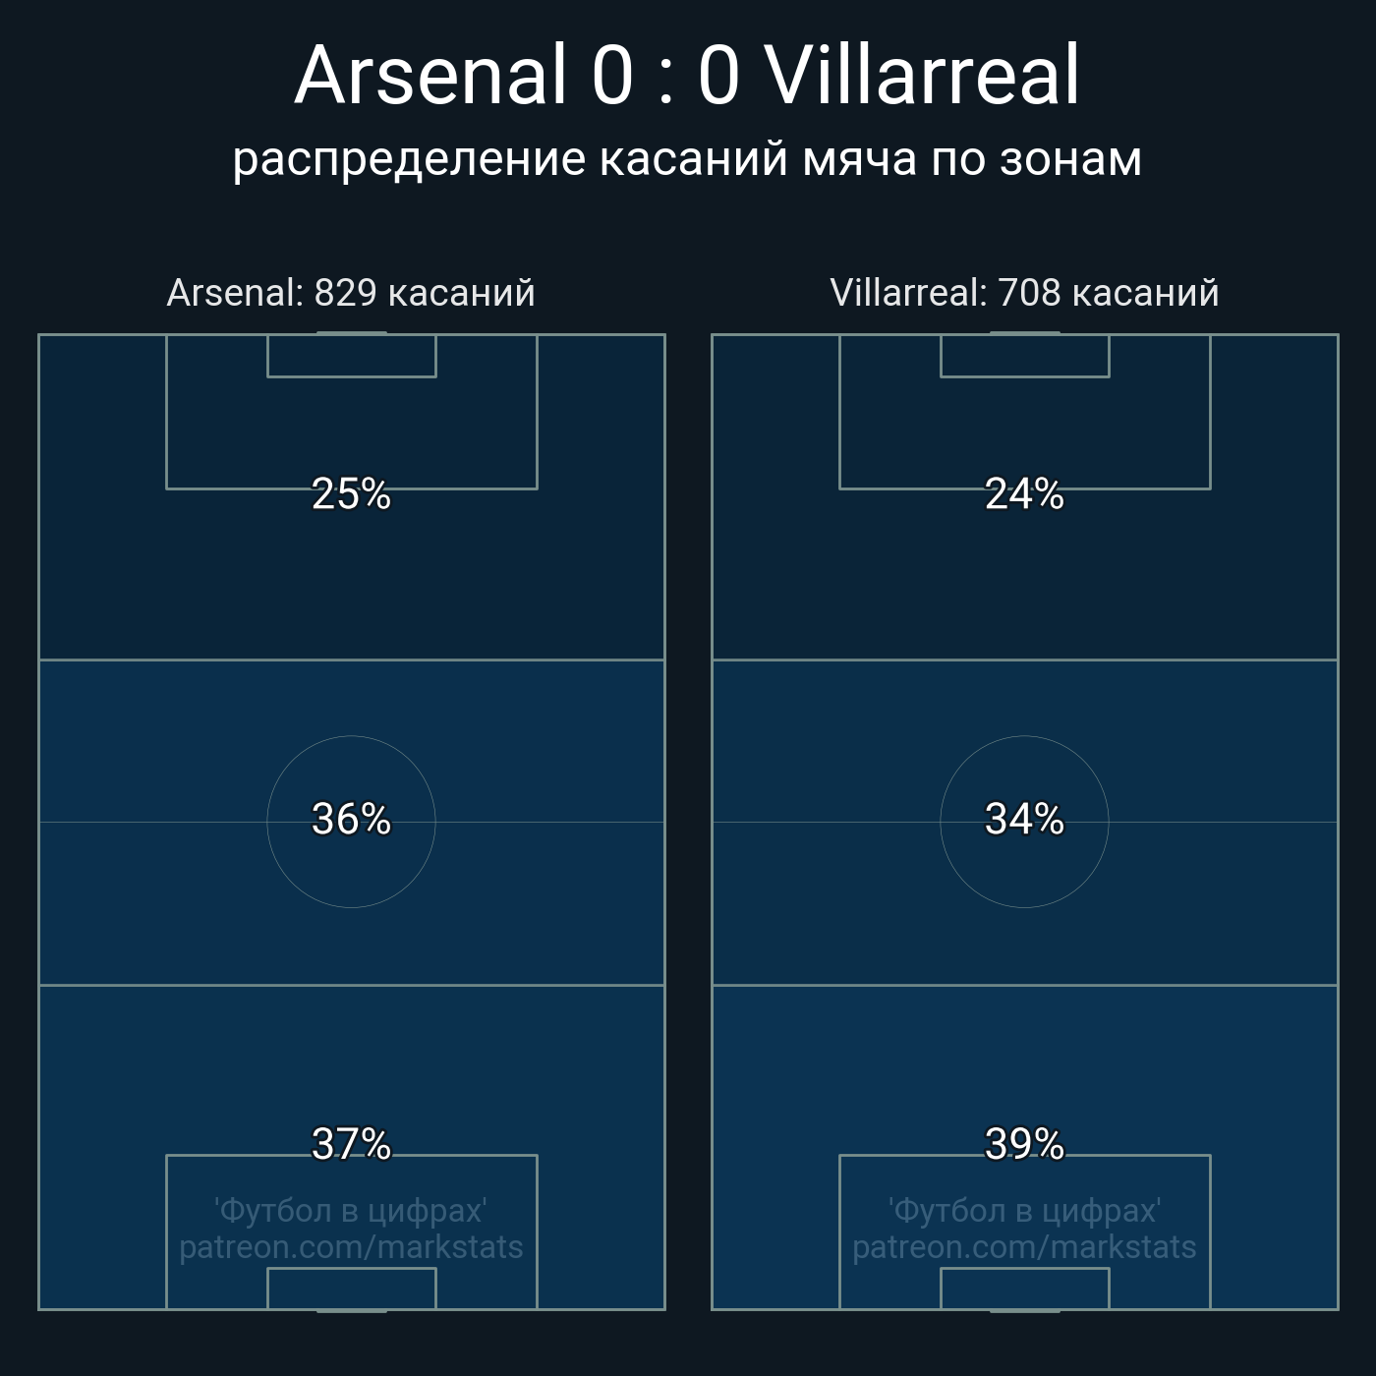This screenshot has width=1376, height=1376.
Task: Click the Russian subtitle about touch distribution
Action: pyautogui.click(x=687, y=159)
